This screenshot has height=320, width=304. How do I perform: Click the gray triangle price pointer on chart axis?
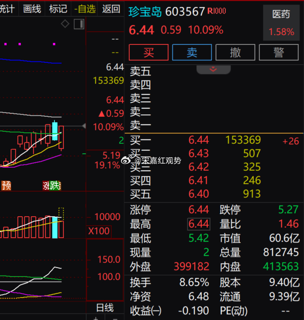tap(84, 126)
